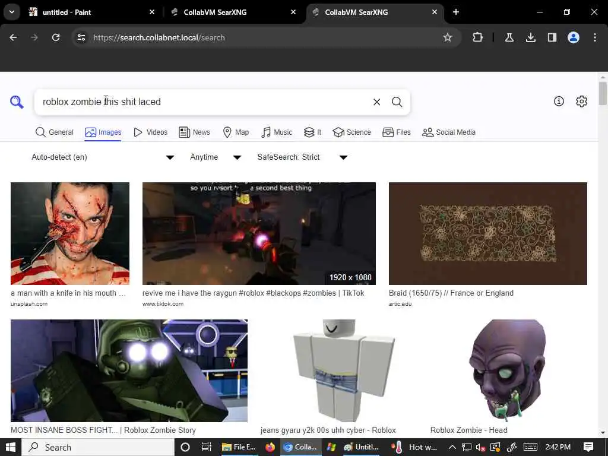Click the taskbar Search box
The width and height of the screenshot is (608, 456).
click(x=98, y=447)
